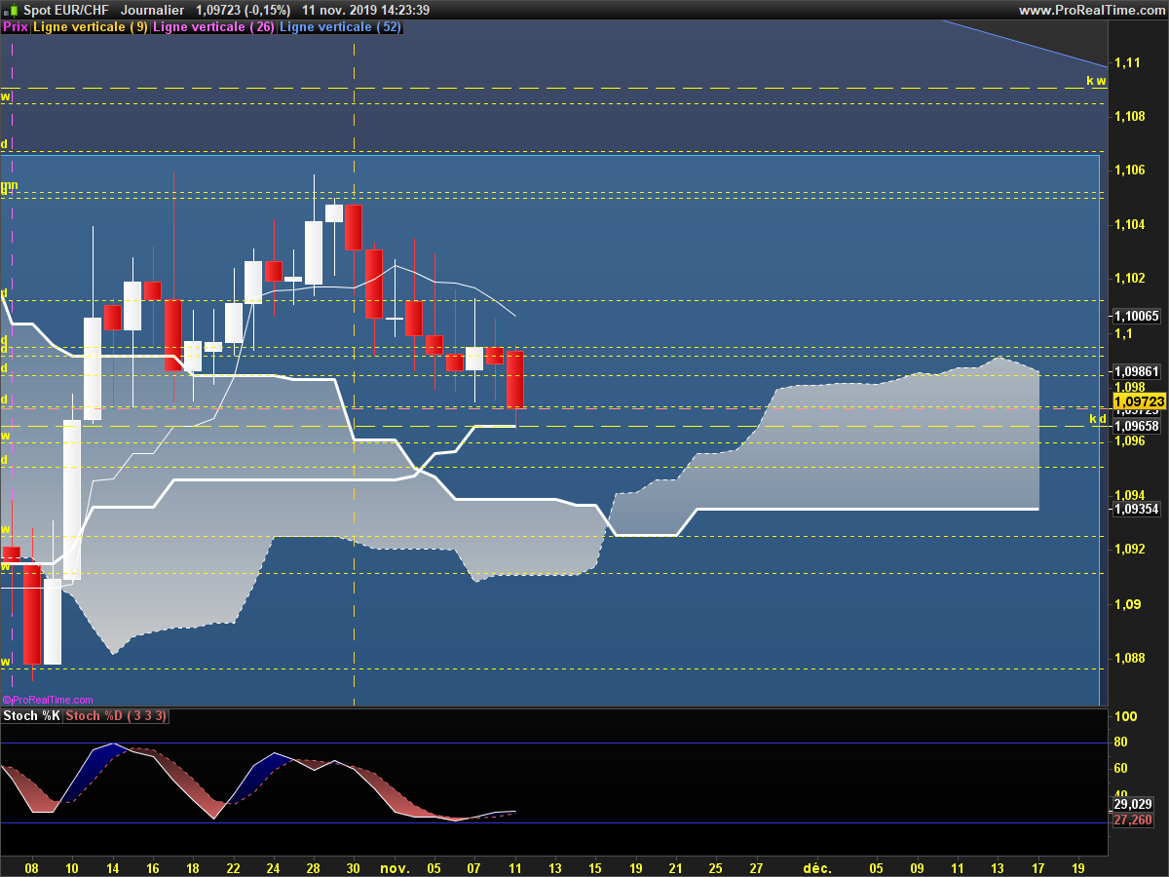Click the 1,102 price axis value
1169x877 pixels.
1131,279
